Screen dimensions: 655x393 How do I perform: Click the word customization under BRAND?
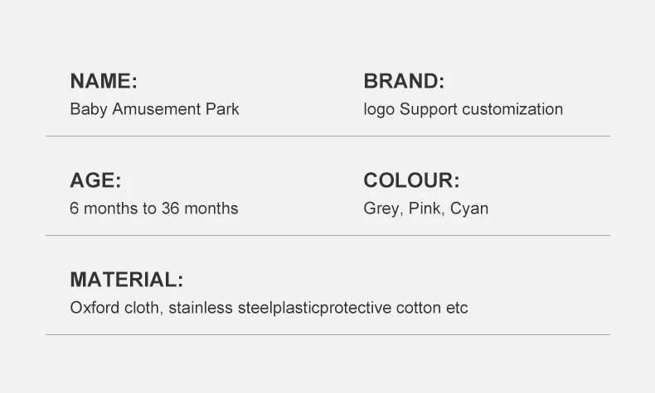[512, 109]
